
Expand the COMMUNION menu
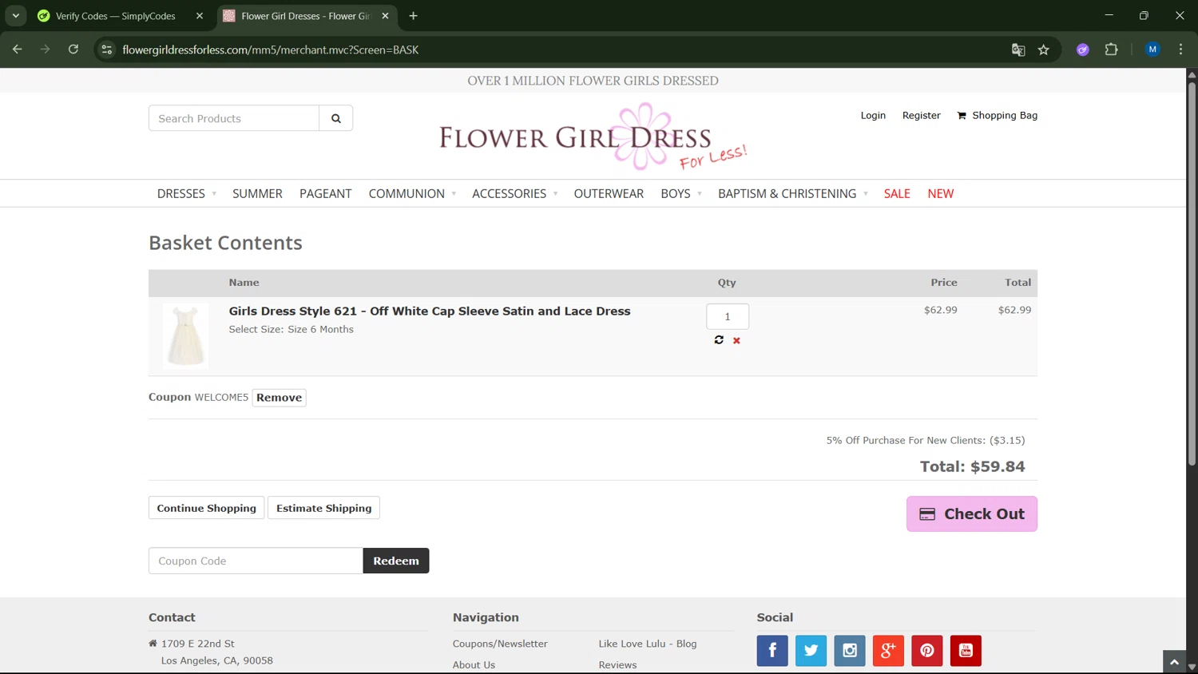click(412, 193)
